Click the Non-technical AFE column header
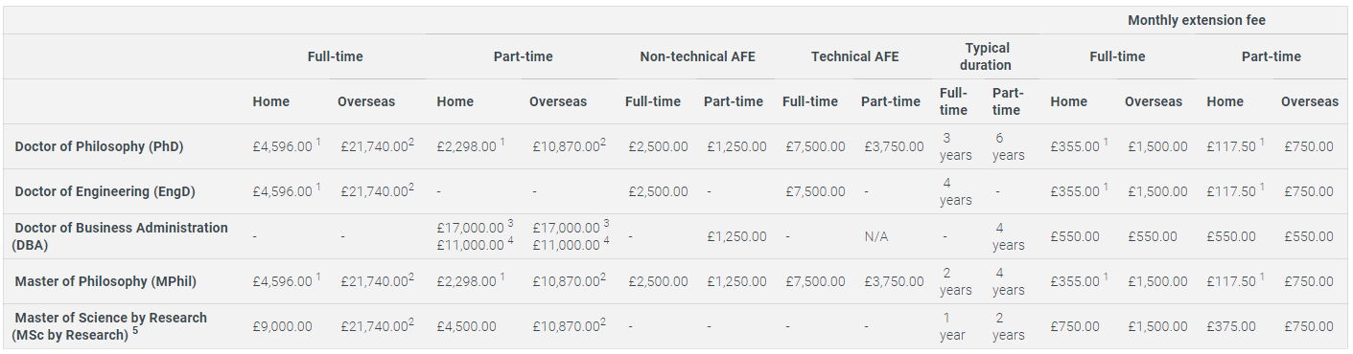Viewport: 1353px width, 354px height. point(697,56)
